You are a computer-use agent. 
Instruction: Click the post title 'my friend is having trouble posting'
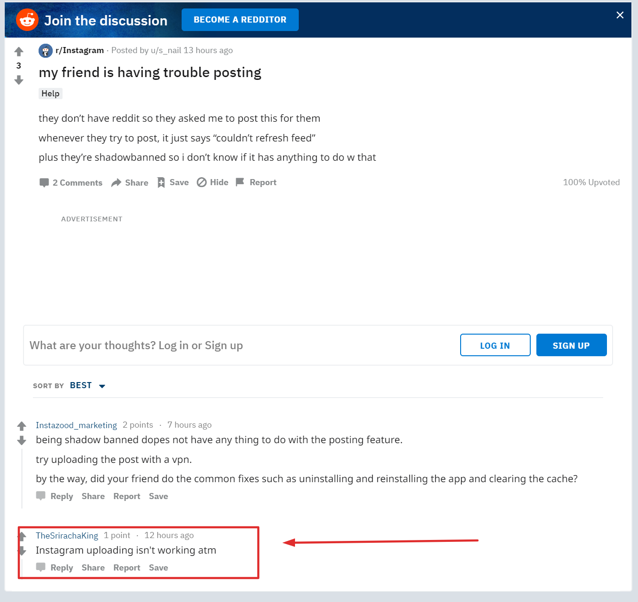(x=150, y=73)
